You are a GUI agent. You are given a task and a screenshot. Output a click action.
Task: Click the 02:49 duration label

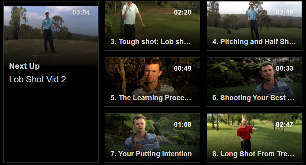pyautogui.click(x=284, y=12)
